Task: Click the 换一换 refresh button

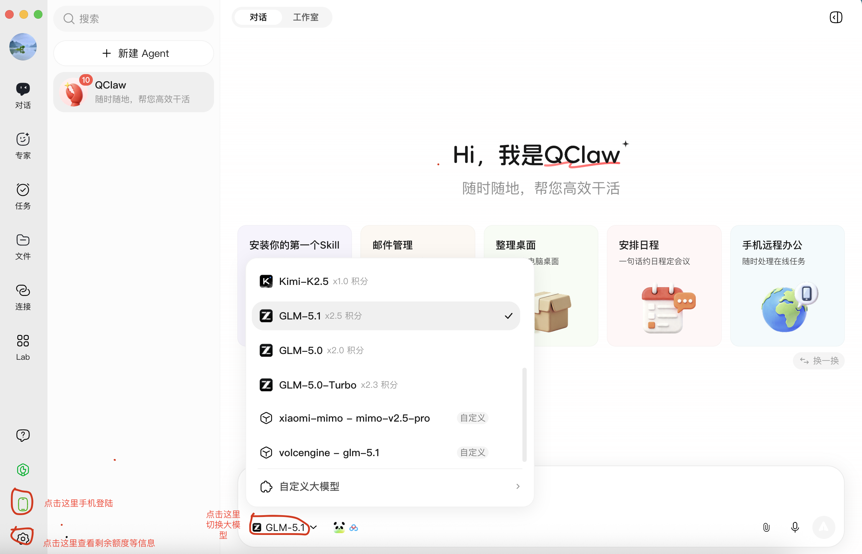Action: 819,360
